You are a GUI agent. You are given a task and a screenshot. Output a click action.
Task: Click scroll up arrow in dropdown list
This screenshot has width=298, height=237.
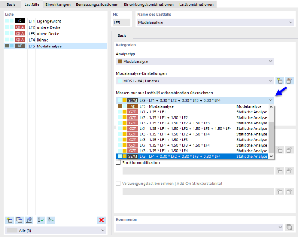(x=271, y=106)
